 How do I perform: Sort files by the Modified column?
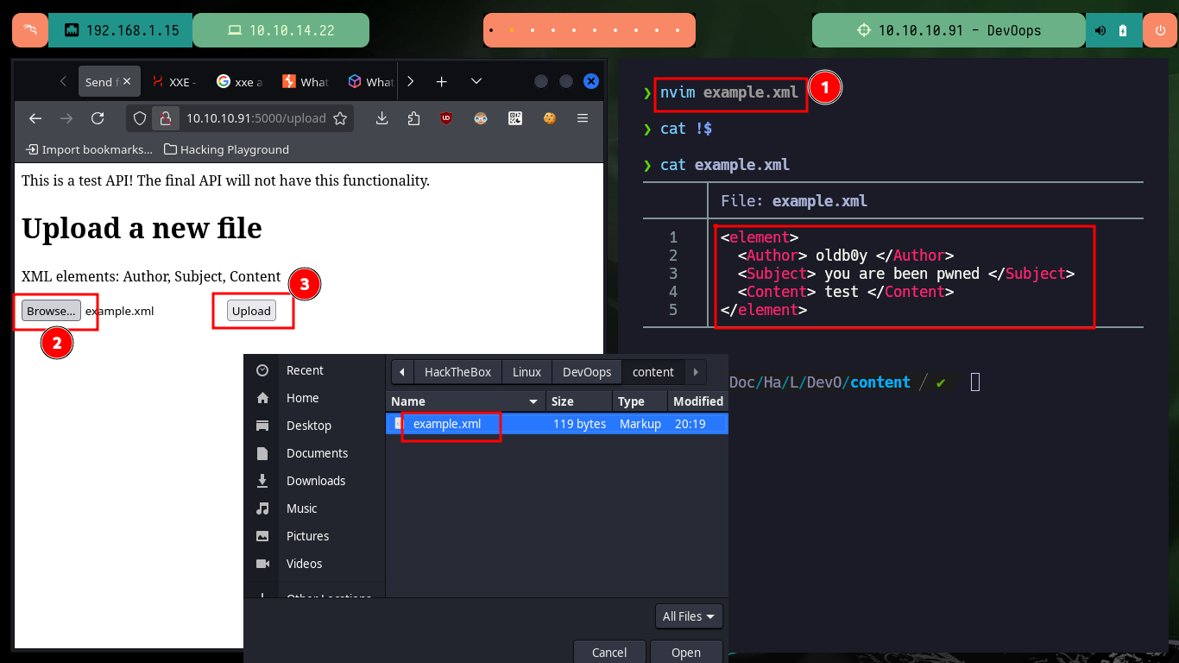(x=697, y=401)
